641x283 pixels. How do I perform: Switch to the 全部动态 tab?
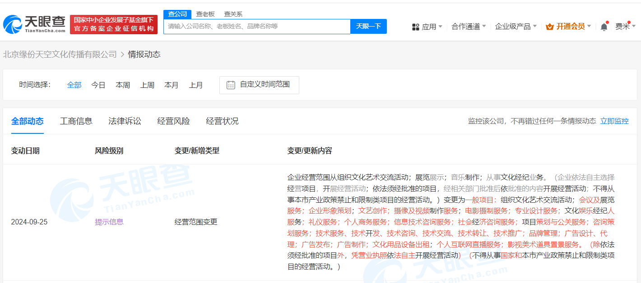[28, 121]
